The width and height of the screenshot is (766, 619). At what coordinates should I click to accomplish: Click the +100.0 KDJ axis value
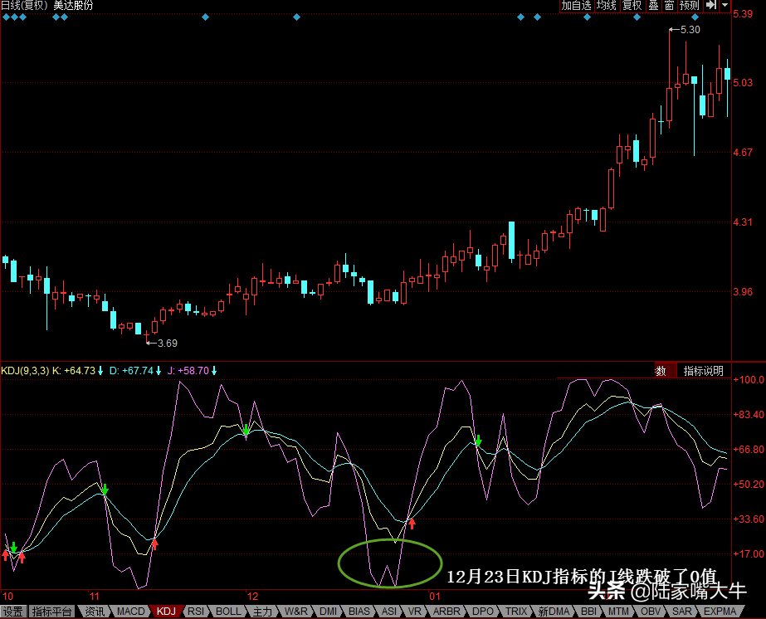(x=749, y=379)
